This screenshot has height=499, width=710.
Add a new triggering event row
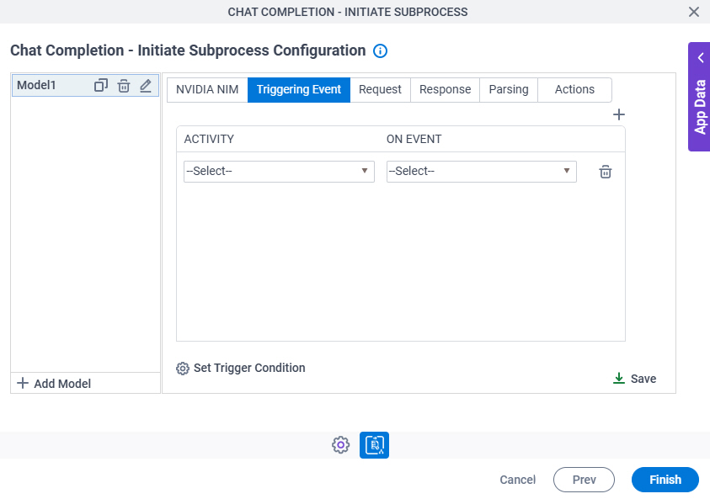[x=618, y=114]
